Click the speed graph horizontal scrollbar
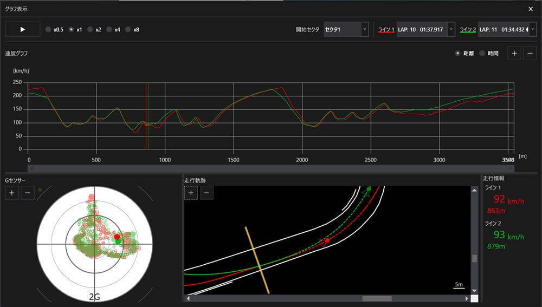The height and width of the screenshot is (307, 542). [271, 168]
